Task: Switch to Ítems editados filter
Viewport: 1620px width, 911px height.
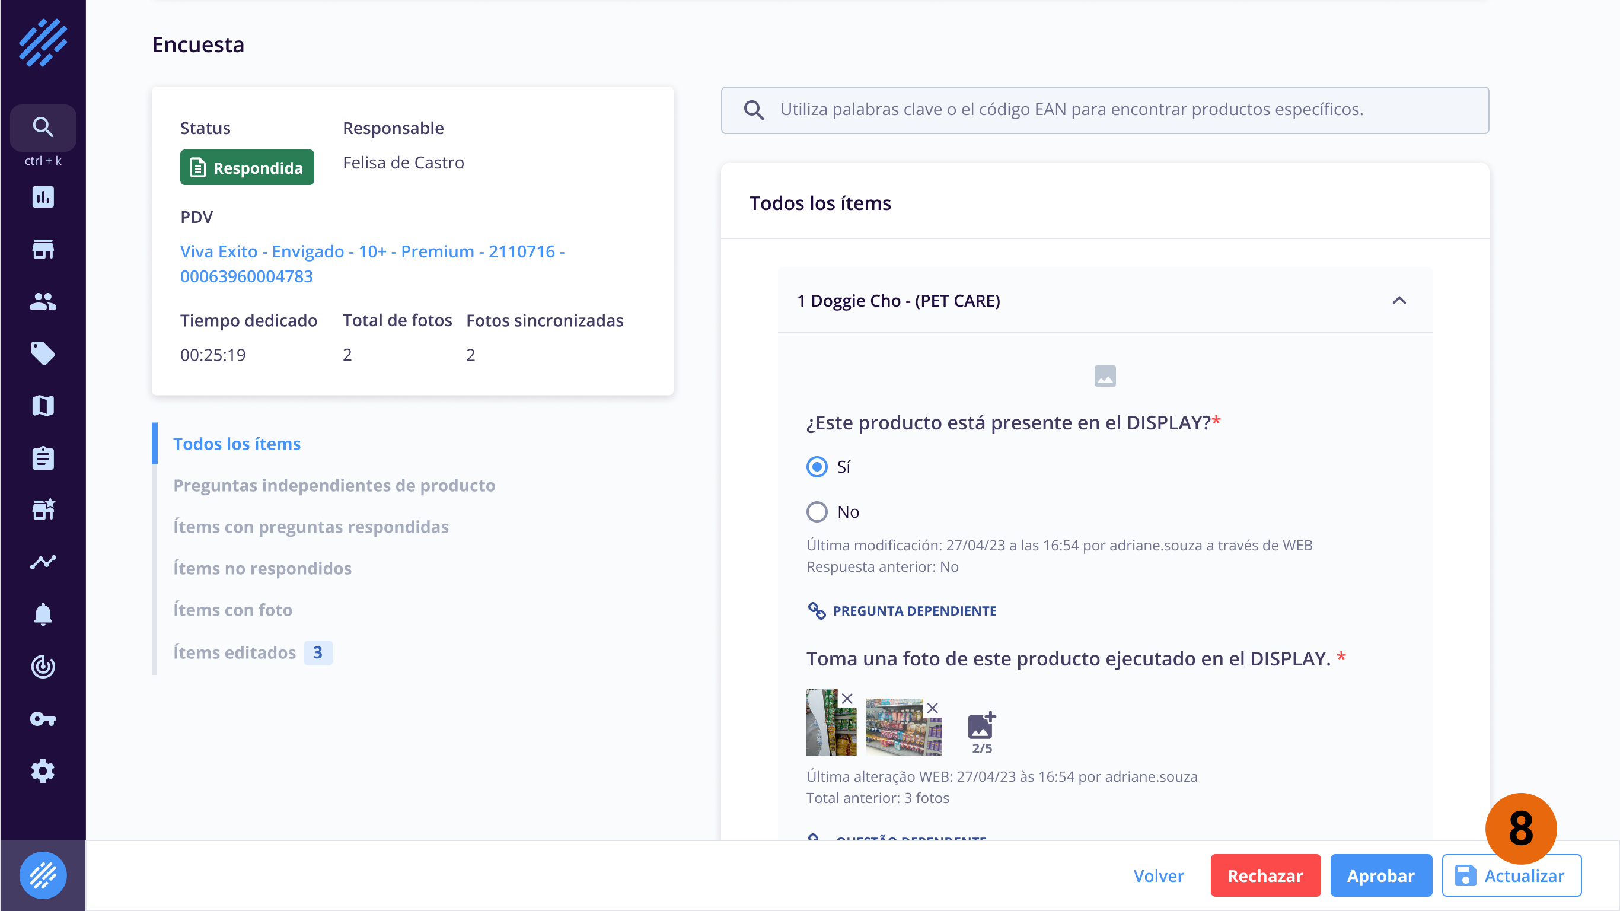Action: click(235, 652)
